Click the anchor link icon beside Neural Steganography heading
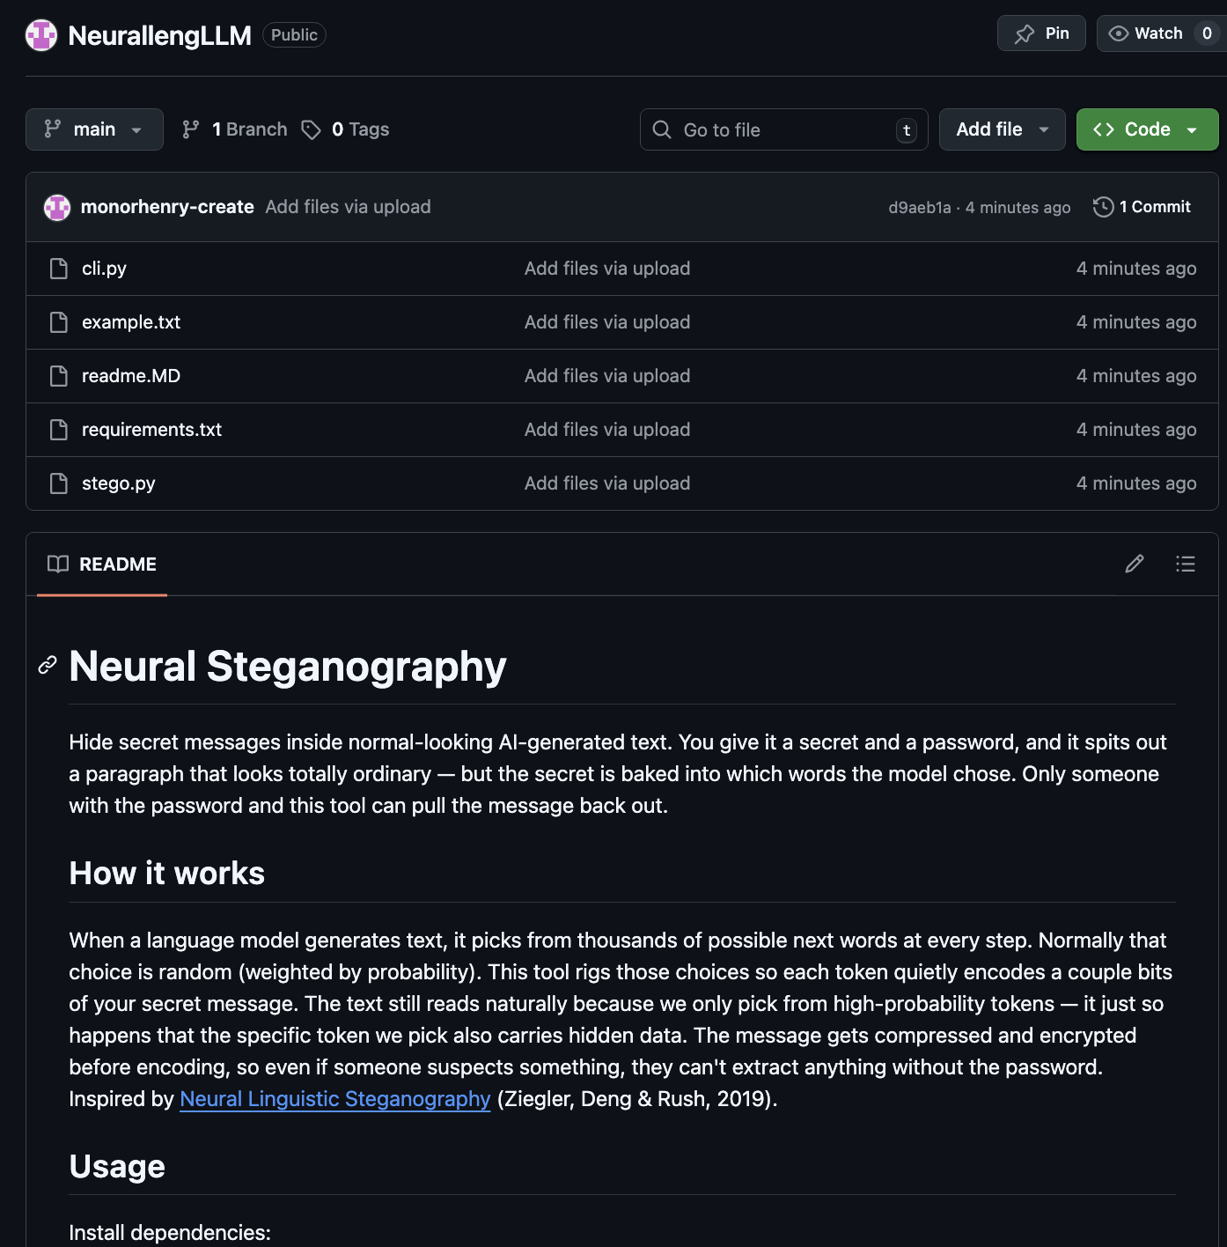1227x1247 pixels. (x=48, y=665)
